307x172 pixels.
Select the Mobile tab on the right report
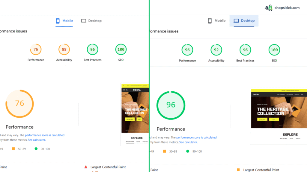pos(216,20)
